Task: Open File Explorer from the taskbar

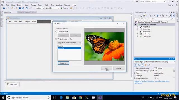Action: 68,97
